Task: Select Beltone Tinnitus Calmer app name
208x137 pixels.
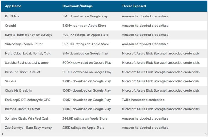Action: coord(22,109)
